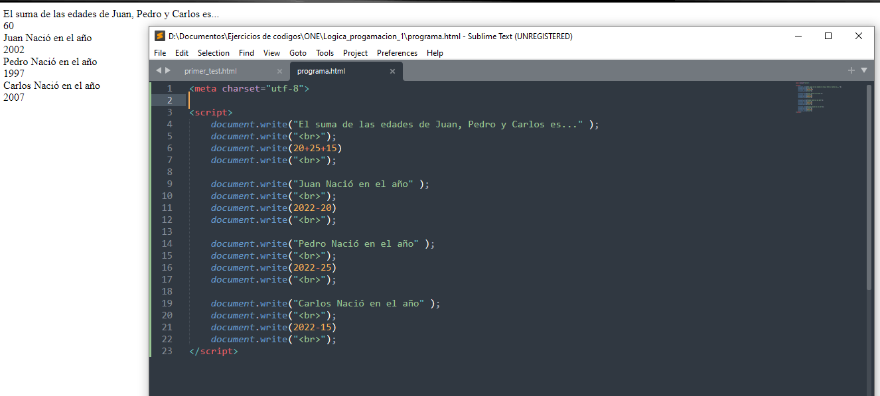Click browser text "Pedro Nació en el año"
Viewport: 880px width, 396px height.
[x=50, y=62]
